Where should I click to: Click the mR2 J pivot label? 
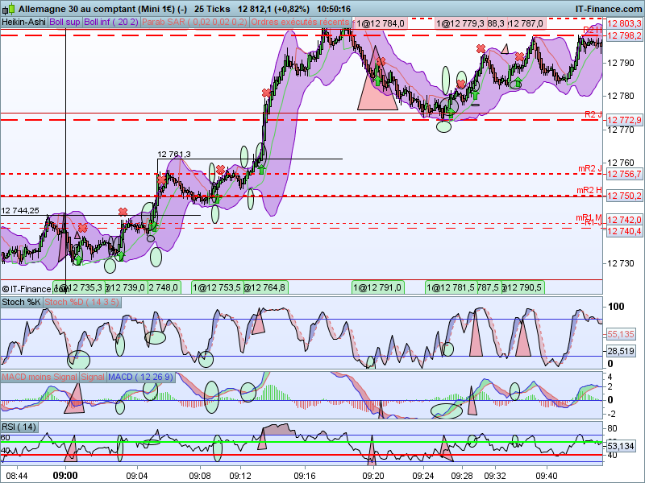click(590, 168)
